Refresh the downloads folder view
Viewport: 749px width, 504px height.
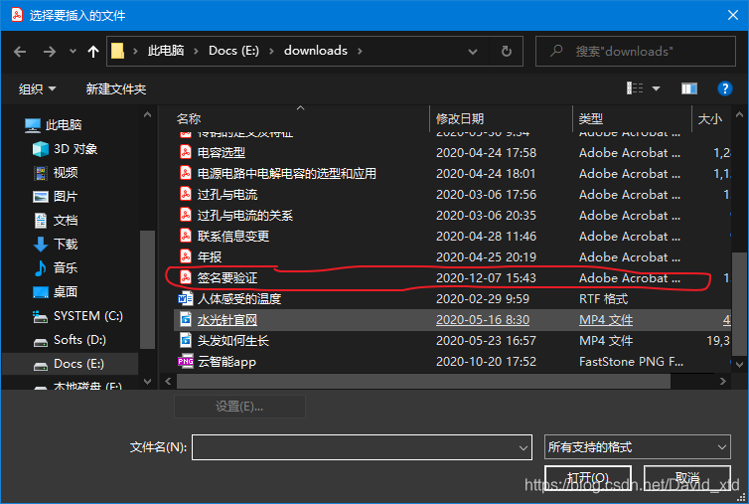pos(507,51)
